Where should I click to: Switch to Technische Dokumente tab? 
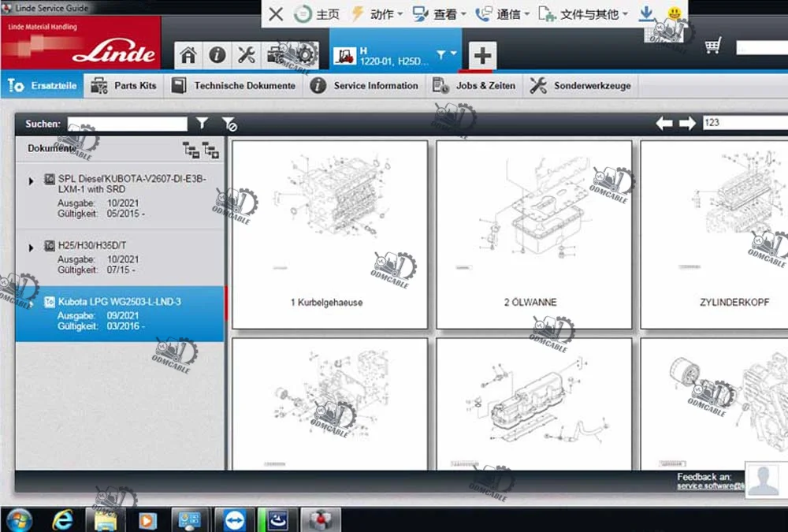233,85
